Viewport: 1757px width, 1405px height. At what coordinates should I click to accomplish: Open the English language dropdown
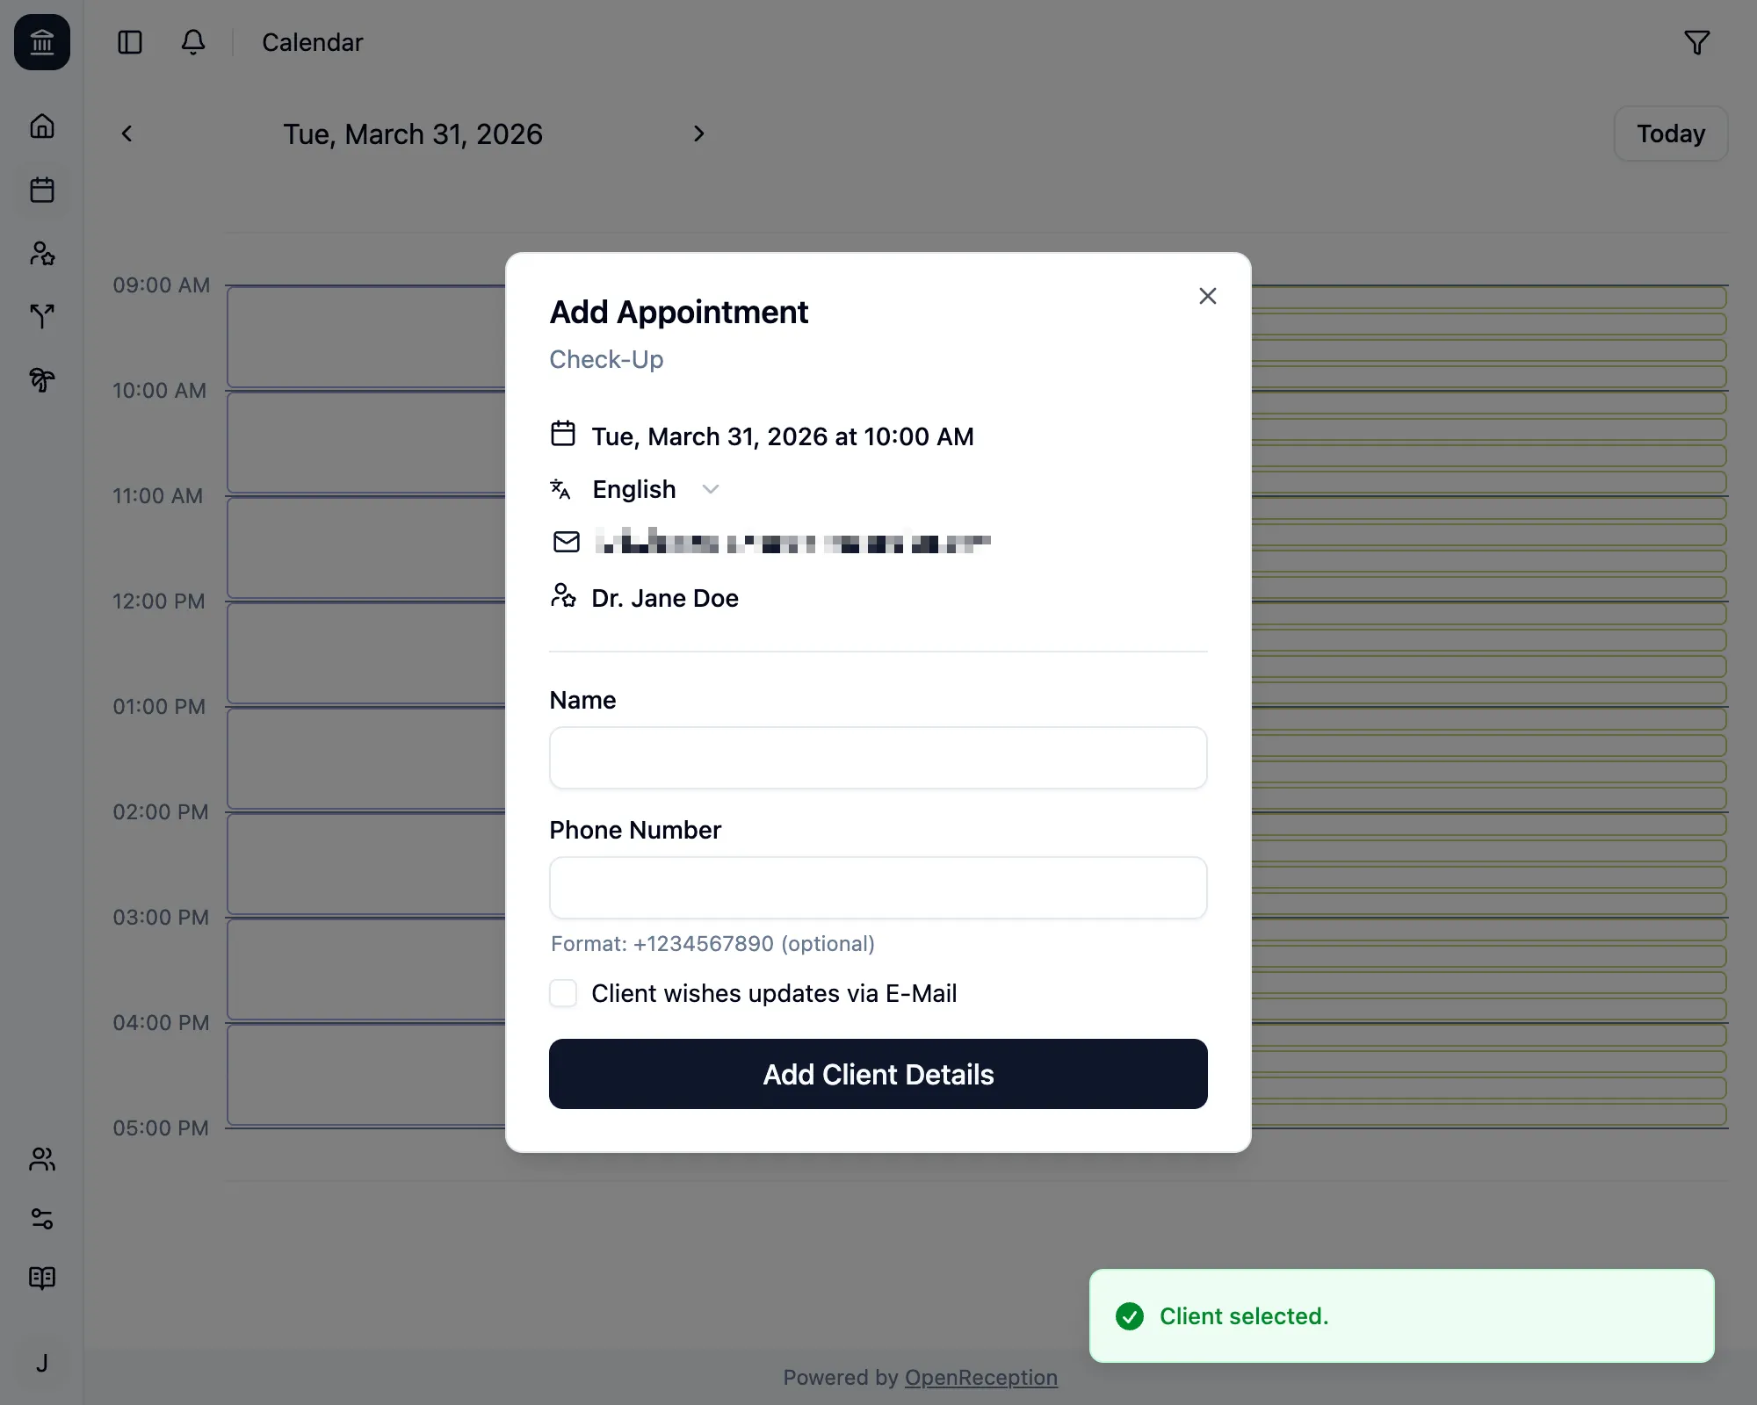pos(654,489)
